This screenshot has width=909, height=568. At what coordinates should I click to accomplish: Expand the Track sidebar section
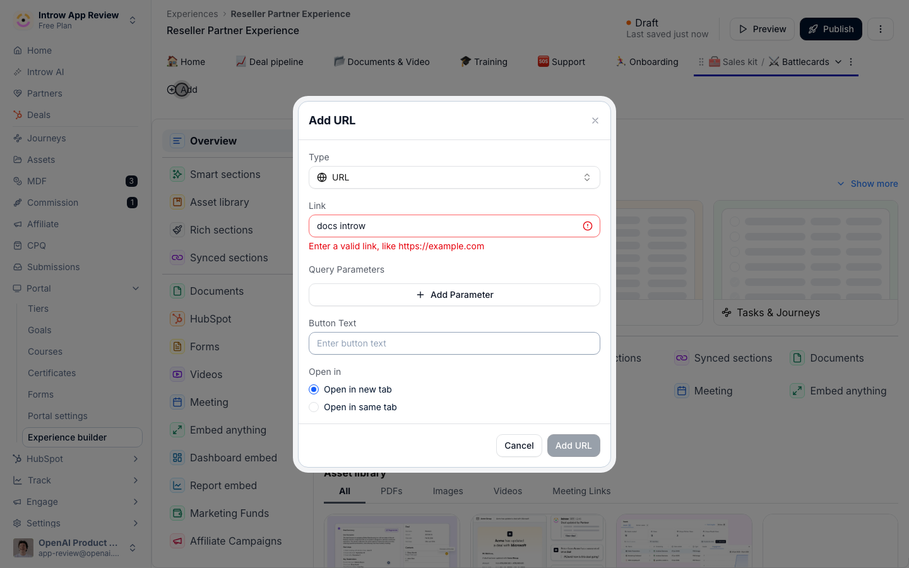(x=136, y=480)
